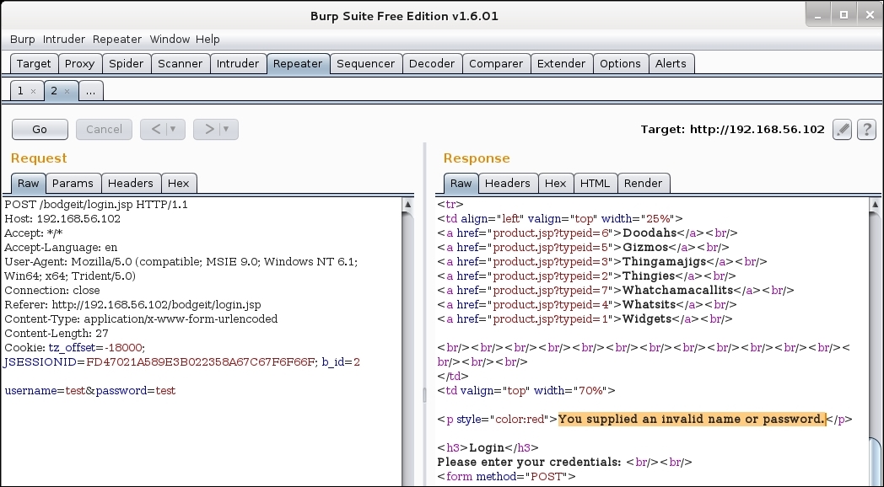Open the Params tab in the Request pane
Image resolution: width=884 pixels, height=487 pixels.
point(73,183)
